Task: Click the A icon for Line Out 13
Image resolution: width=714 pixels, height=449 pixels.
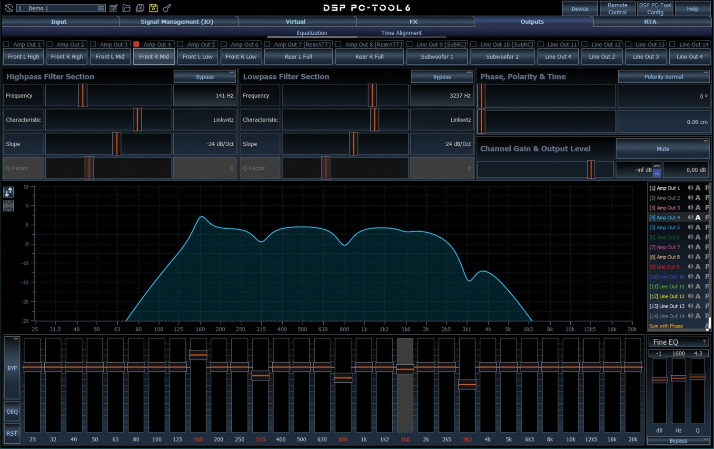Action: (x=698, y=306)
